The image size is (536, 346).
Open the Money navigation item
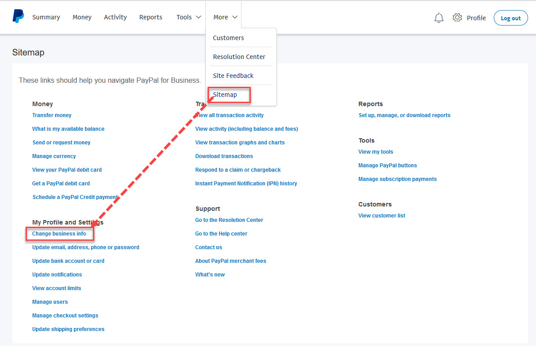coord(82,17)
